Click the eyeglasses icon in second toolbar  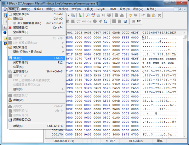tap(139, 21)
